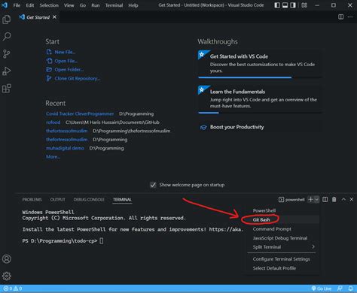Toggle the panel layout icon in title bar
357x293 pixels.
click(x=285, y=5)
